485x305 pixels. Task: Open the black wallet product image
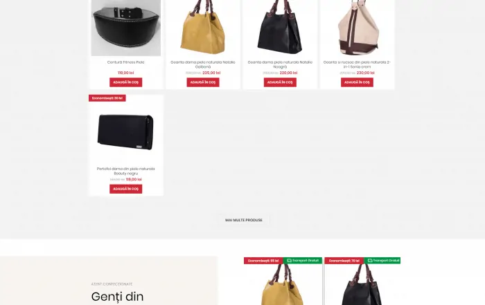(125, 132)
